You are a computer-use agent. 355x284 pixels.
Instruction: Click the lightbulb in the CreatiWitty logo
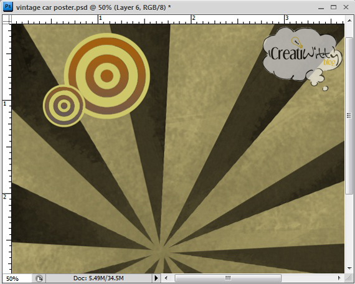click(x=296, y=42)
